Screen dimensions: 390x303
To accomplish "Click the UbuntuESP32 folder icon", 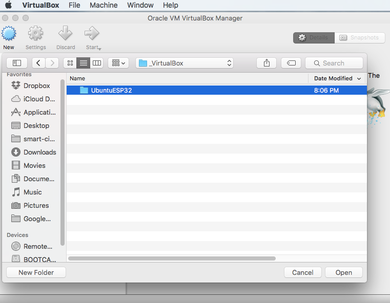I will [x=84, y=90].
